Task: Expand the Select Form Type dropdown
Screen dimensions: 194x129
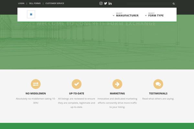Action: tap(154, 15)
